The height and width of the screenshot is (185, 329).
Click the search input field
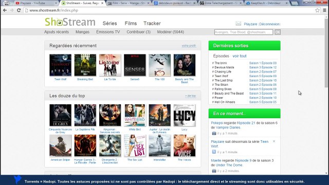coord(243,32)
